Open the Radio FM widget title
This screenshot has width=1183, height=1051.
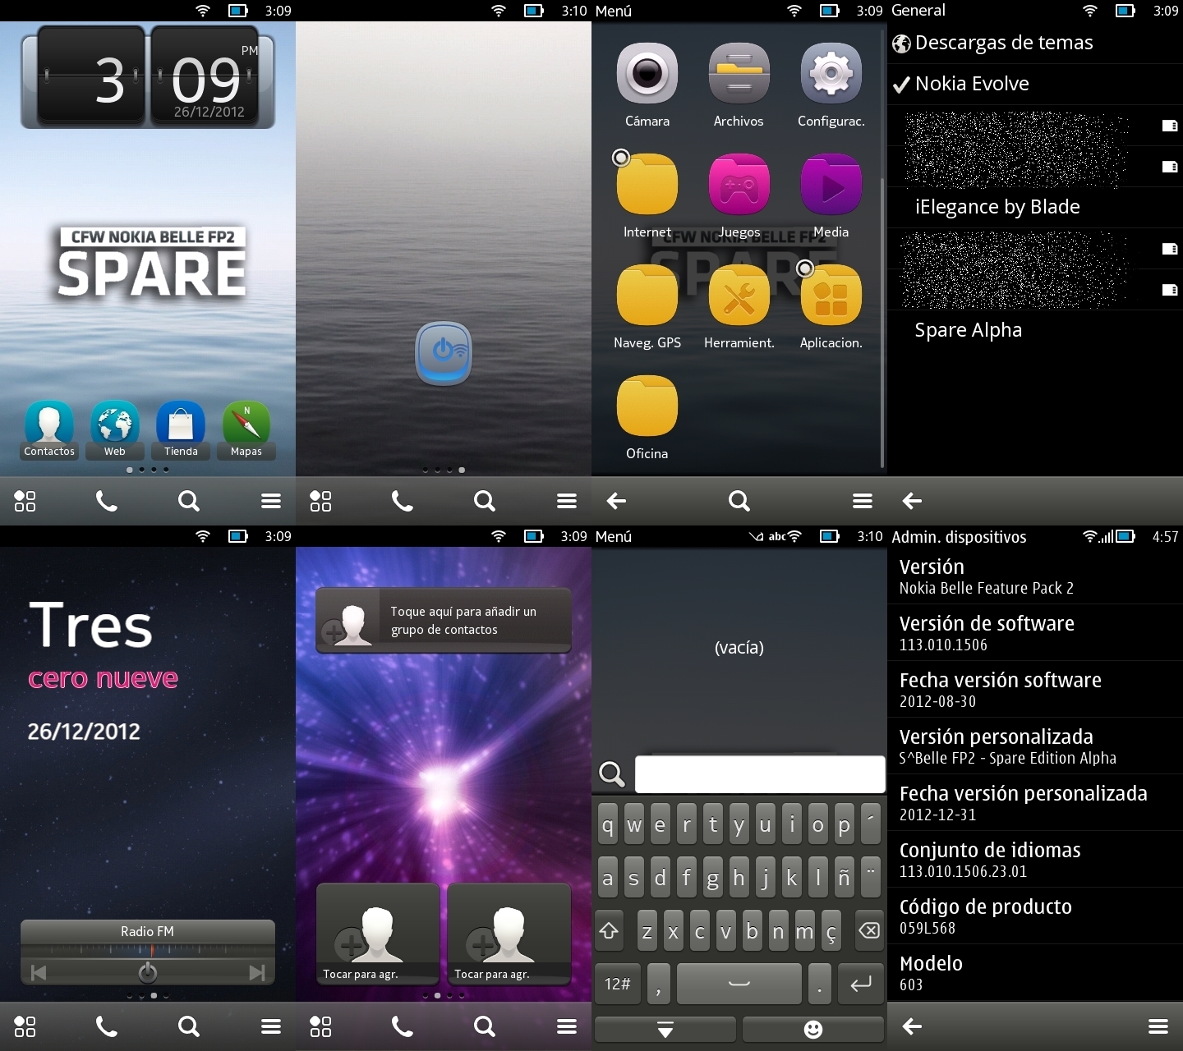[x=148, y=931]
